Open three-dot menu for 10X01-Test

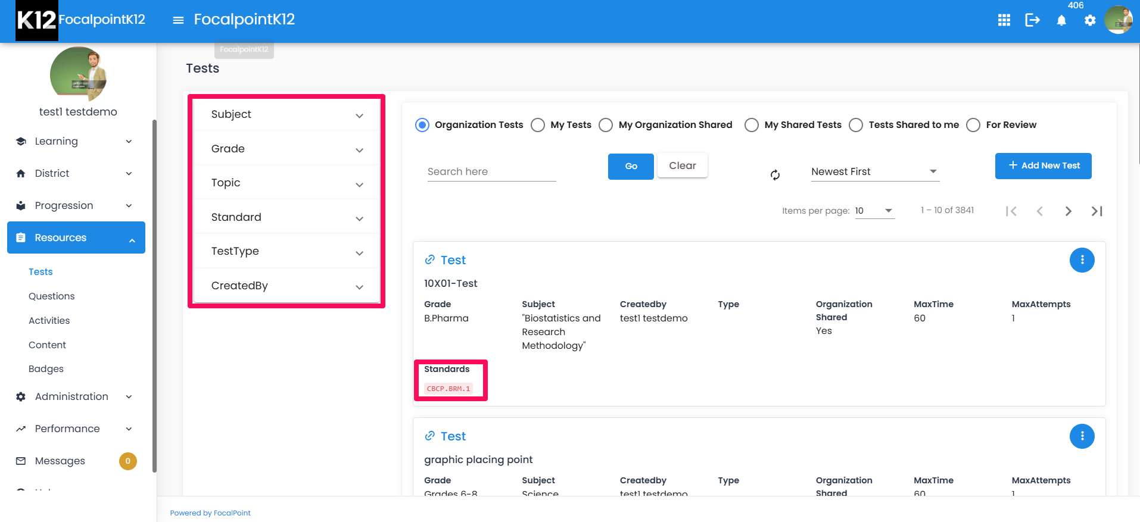click(x=1082, y=260)
